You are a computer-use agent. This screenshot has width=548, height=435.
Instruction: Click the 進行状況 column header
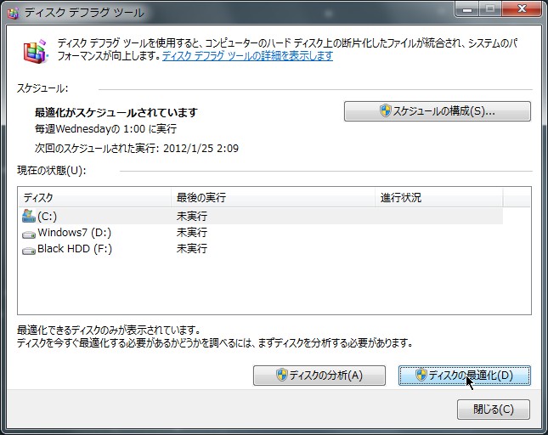(x=438, y=197)
